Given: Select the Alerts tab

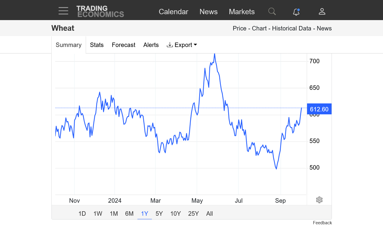Looking at the screenshot, I should (151, 45).
